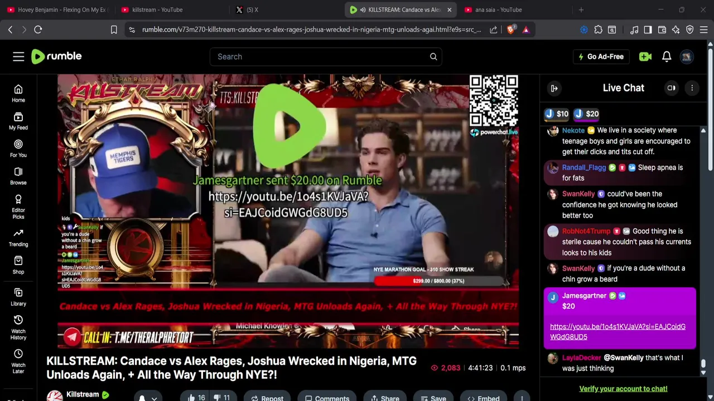
Task: Play the video with green play button
Action: click(289, 126)
